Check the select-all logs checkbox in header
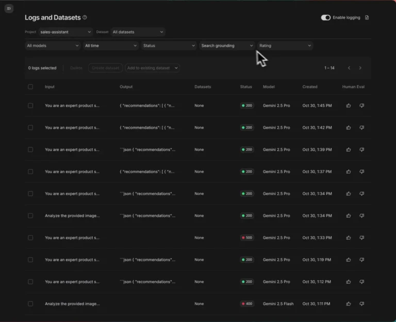 point(30,87)
